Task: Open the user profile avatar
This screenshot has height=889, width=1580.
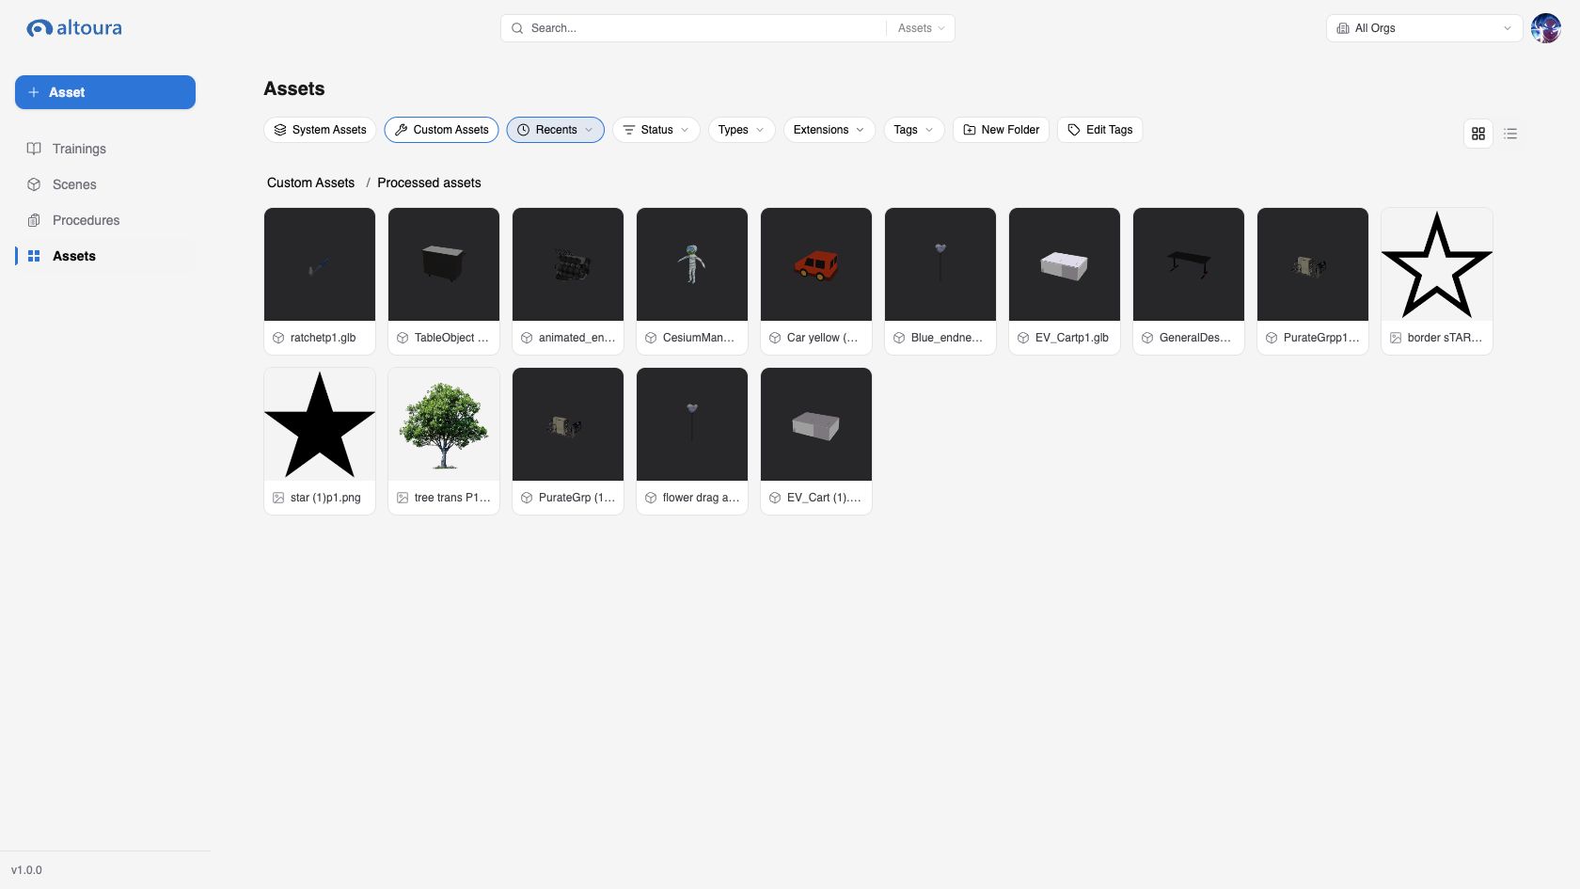Action: [1546, 28]
